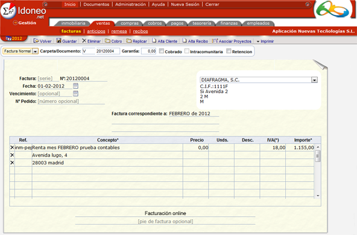Enable the Intracomunitaria checkbox

pos(187,51)
